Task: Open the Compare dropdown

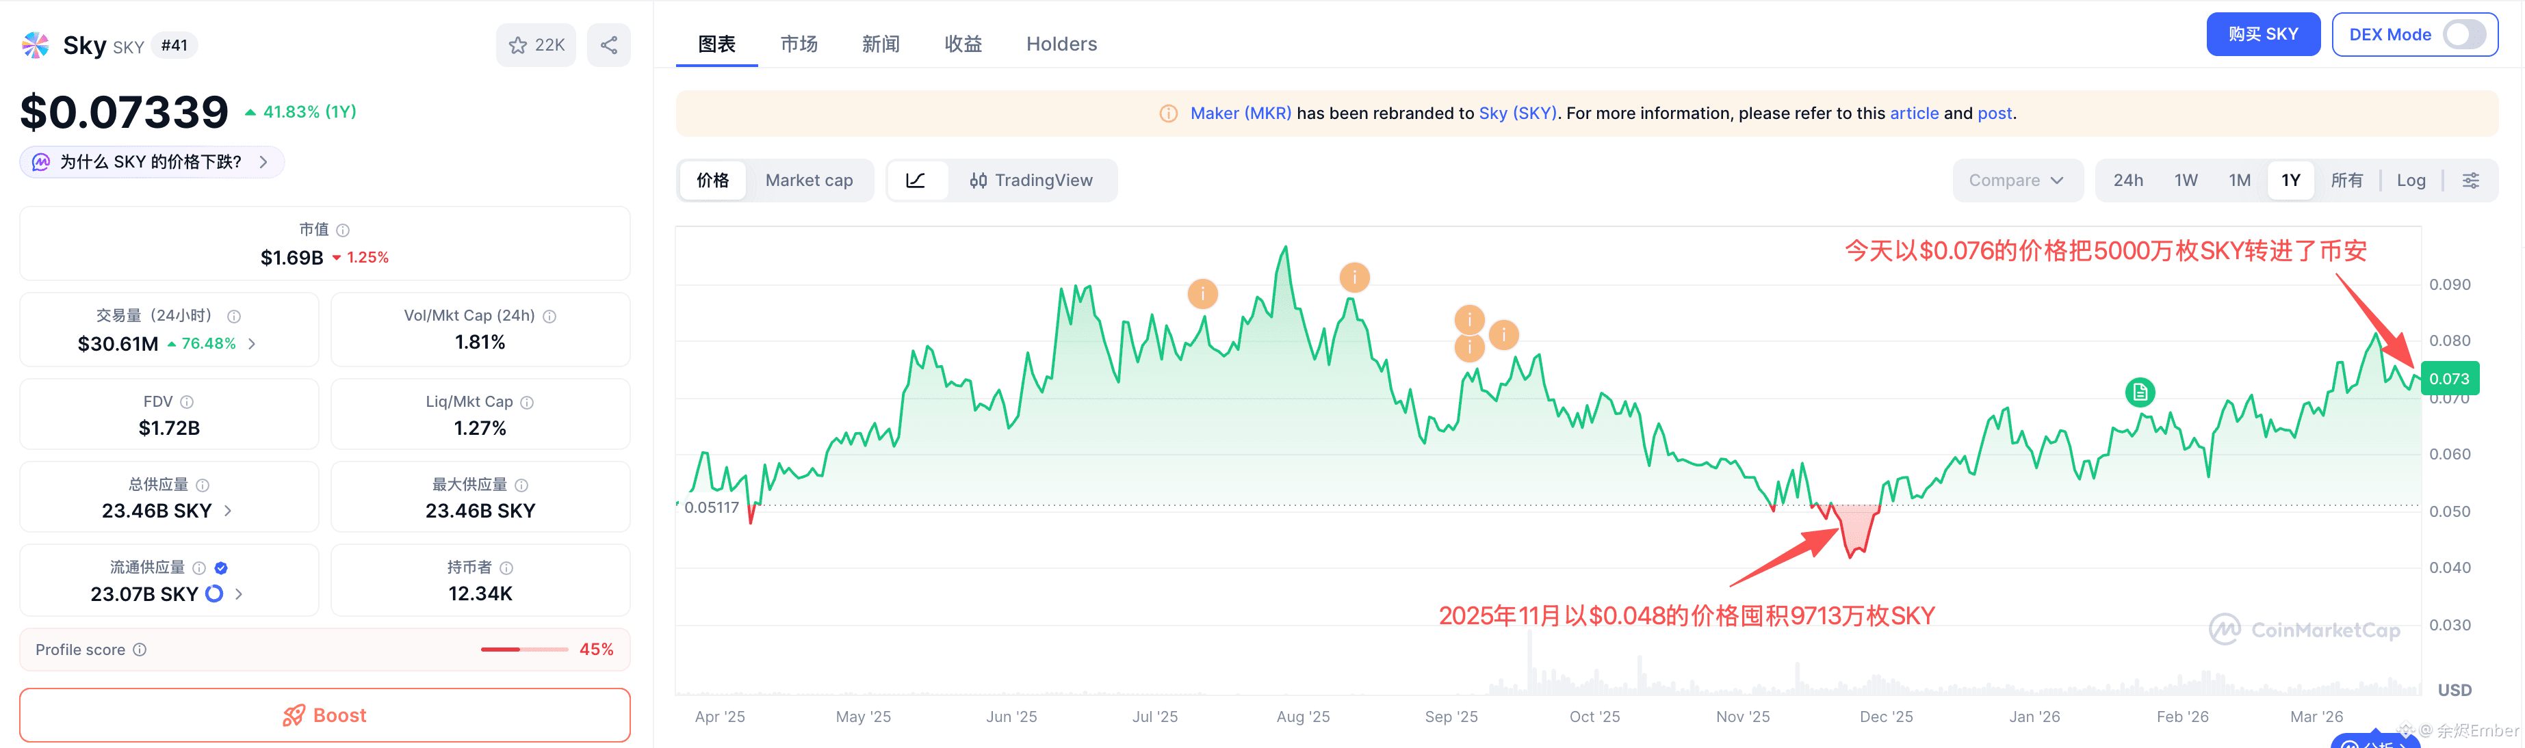Action: pyautogui.click(x=2017, y=180)
